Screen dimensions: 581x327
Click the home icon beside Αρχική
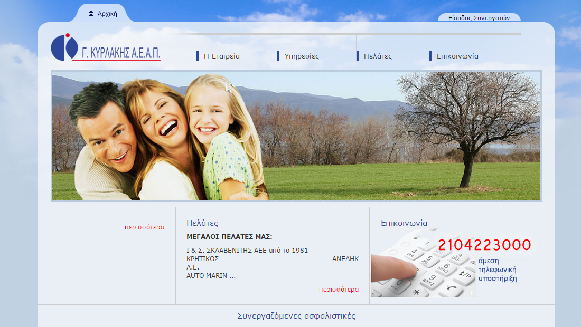(x=91, y=13)
